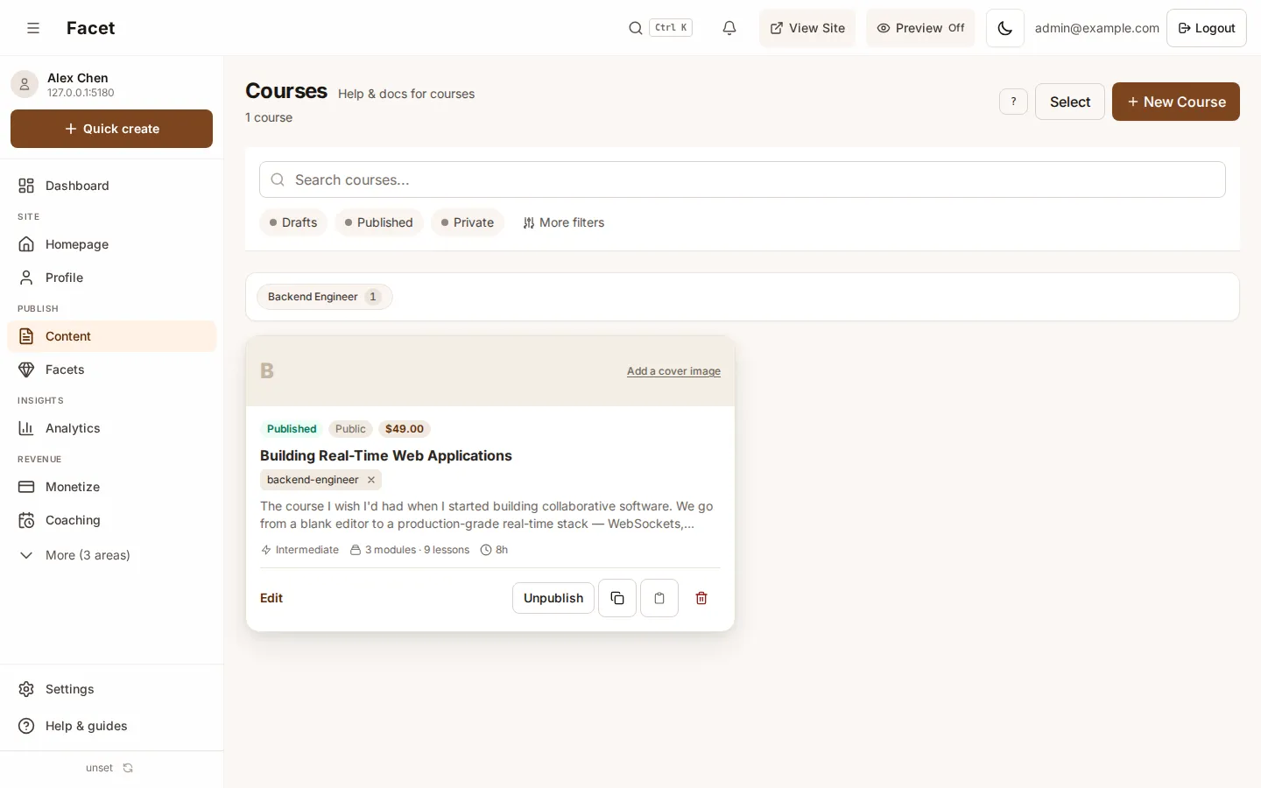Select the Backend Engineer facet chip
Screen dimensions: 1261x788
325,297
